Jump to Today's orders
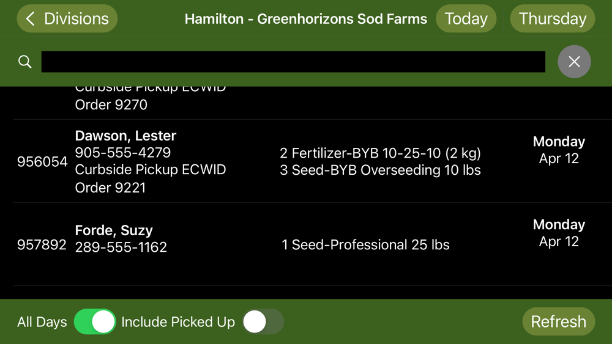 pos(466,18)
